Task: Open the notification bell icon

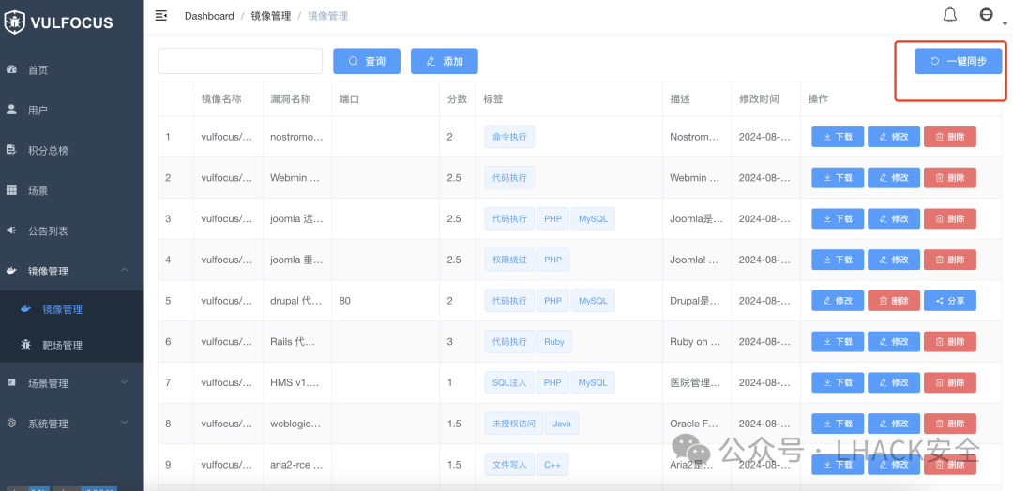Action: (x=949, y=15)
